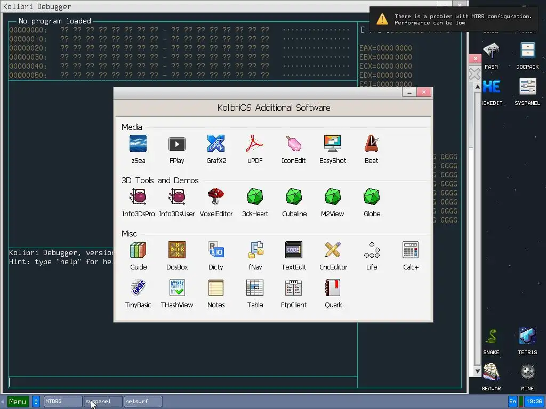Click scrollbar down arrow in background window

(x=477, y=371)
